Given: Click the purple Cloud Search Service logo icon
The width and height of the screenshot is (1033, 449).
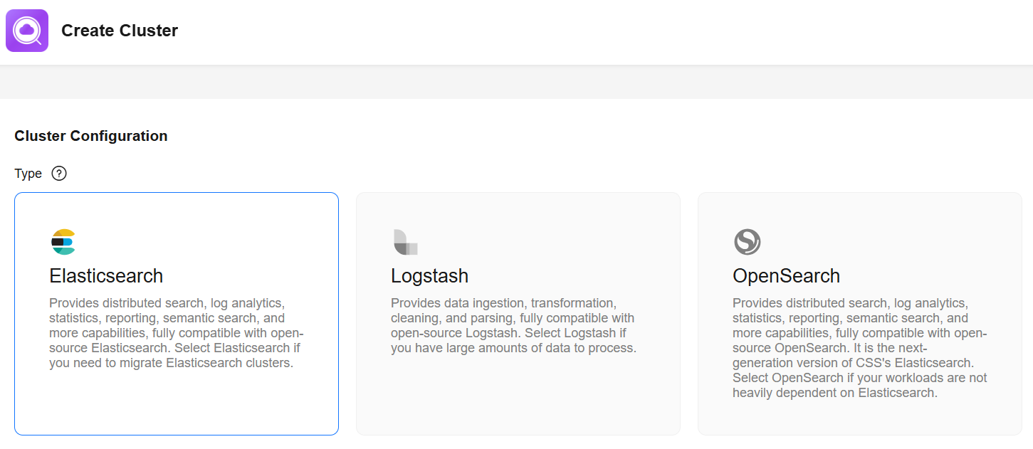Looking at the screenshot, I should click(x=27, y=31).
